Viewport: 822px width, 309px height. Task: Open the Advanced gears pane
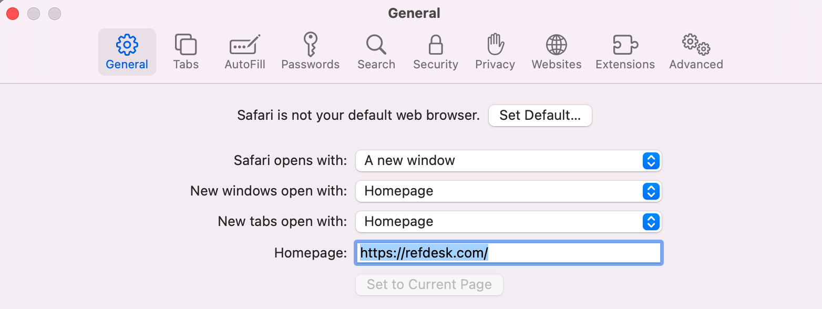(x=696, y=52)
